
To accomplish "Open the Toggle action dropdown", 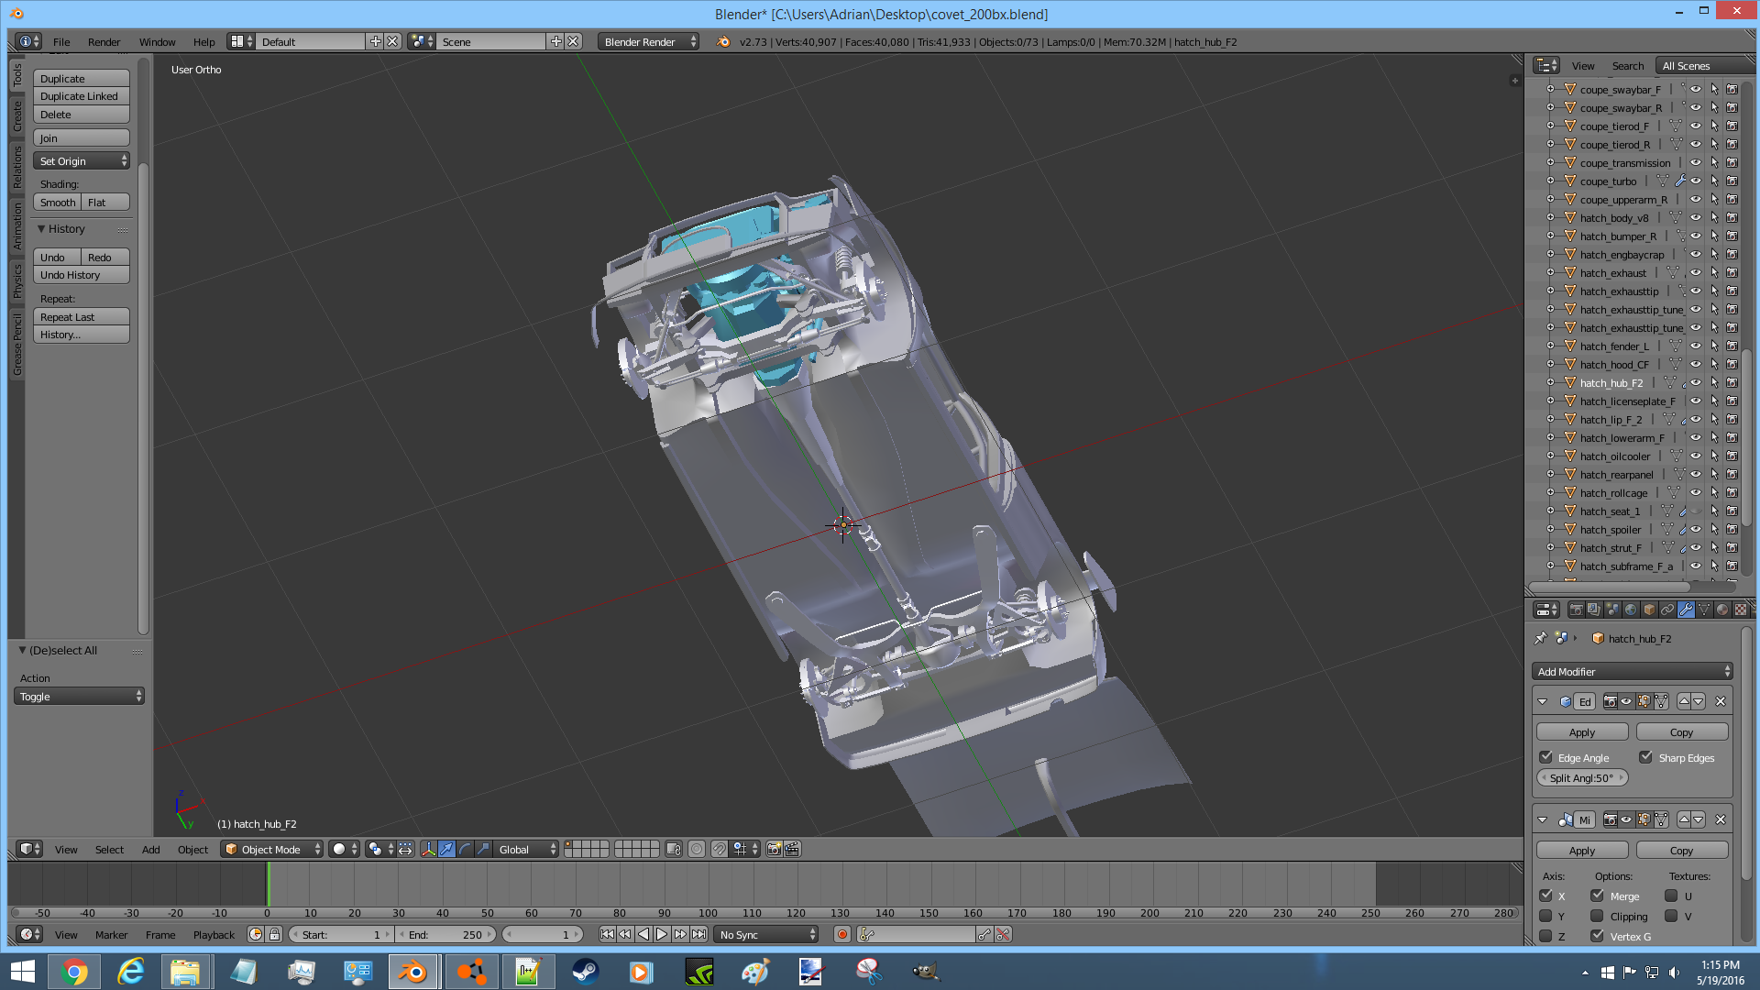I will click(80, 697).
